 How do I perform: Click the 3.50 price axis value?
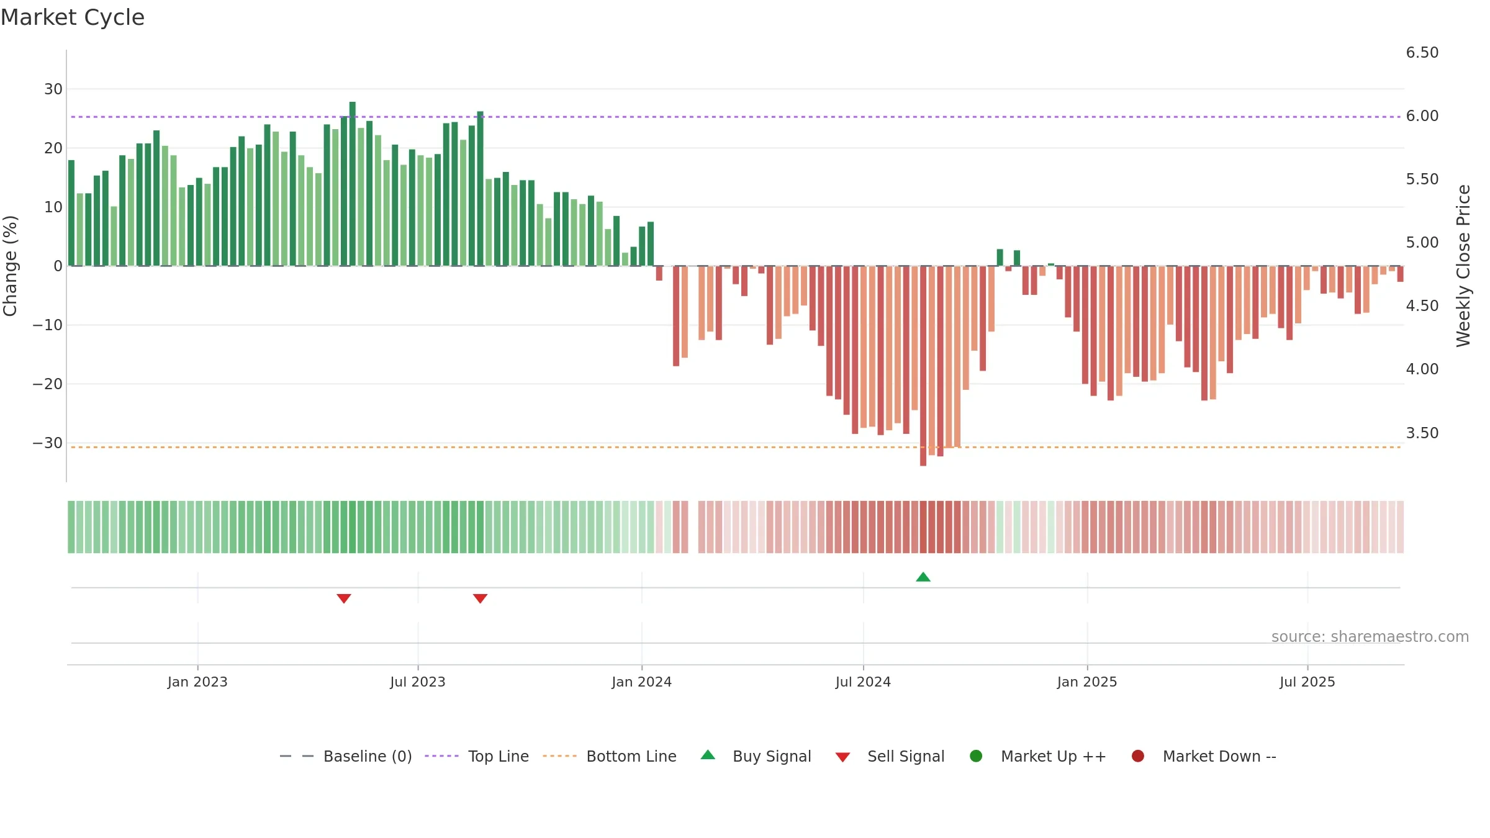tap(1422, 433)
